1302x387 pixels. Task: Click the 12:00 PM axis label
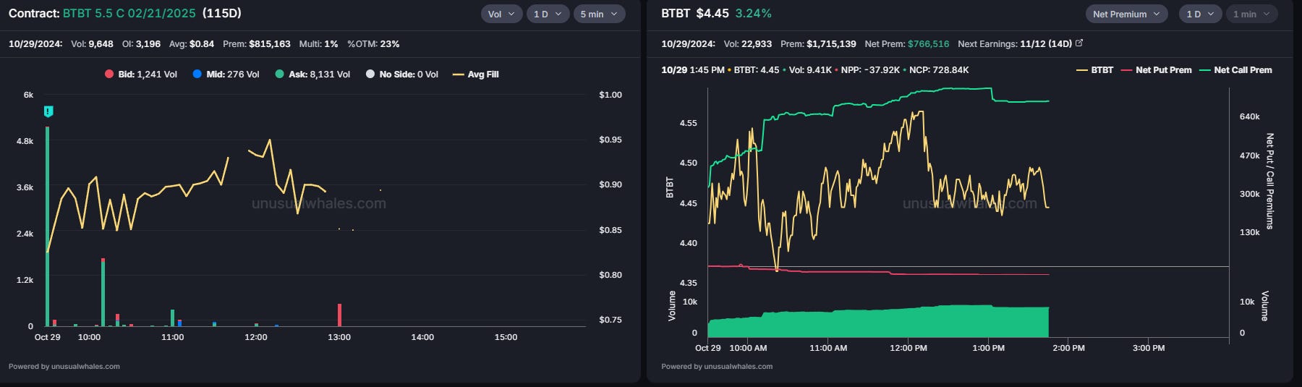tap(909, 348)
